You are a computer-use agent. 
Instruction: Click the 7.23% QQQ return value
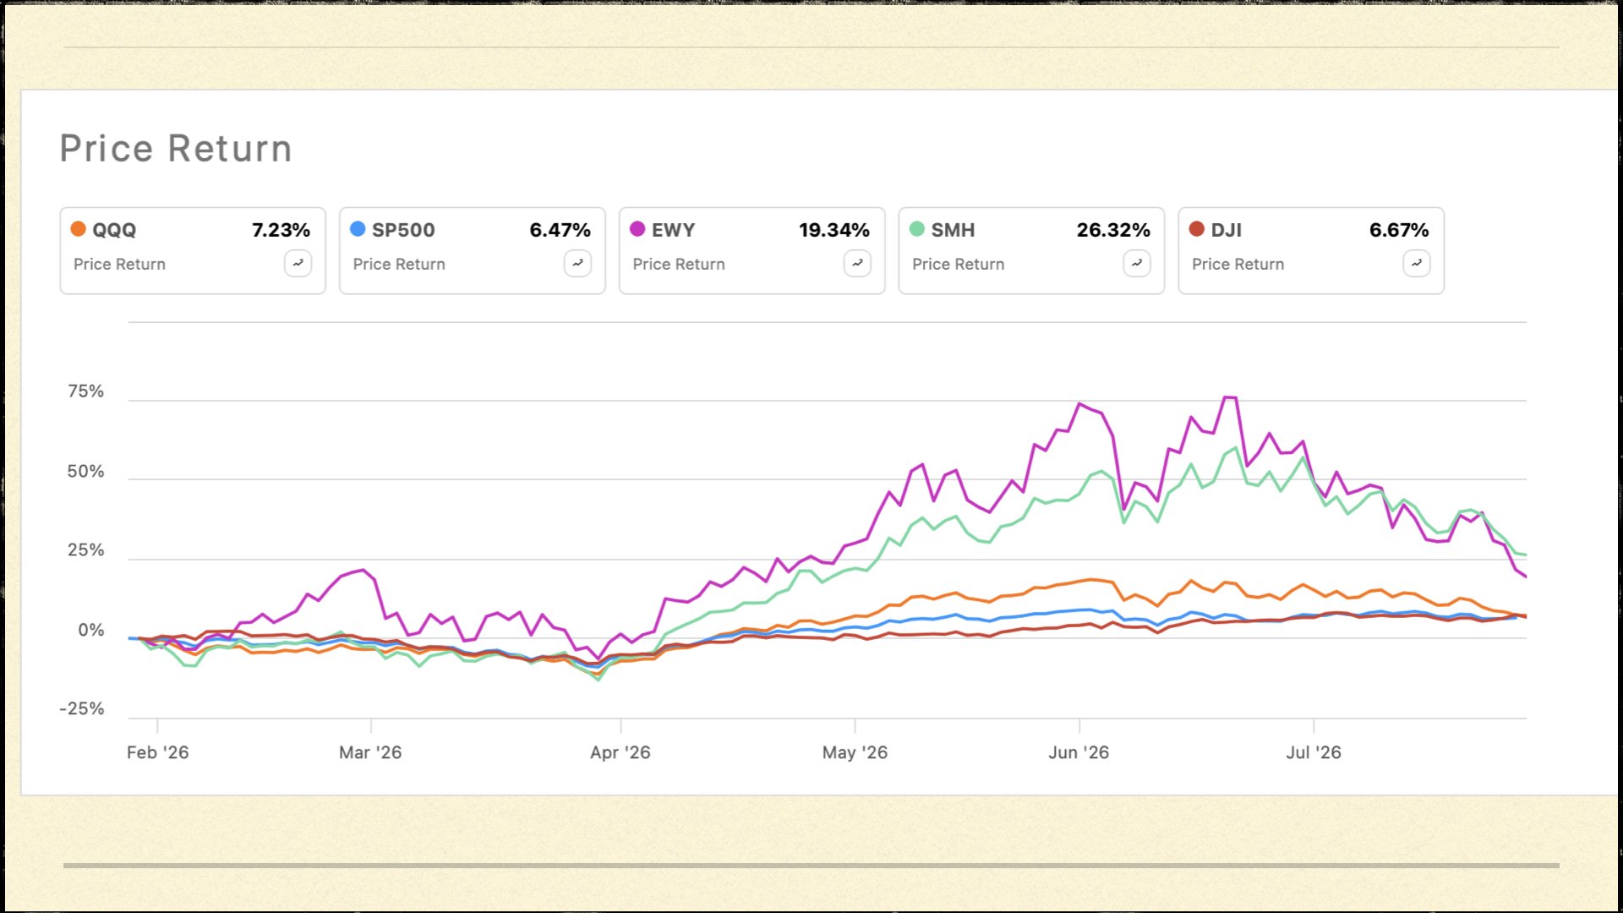point(281,230)
